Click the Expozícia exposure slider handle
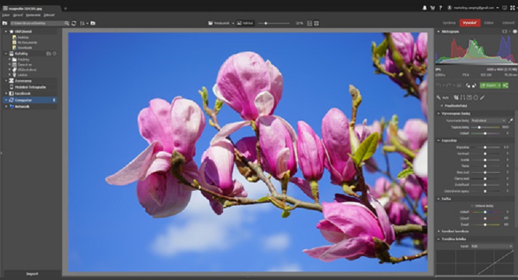 tap(485, 147)
